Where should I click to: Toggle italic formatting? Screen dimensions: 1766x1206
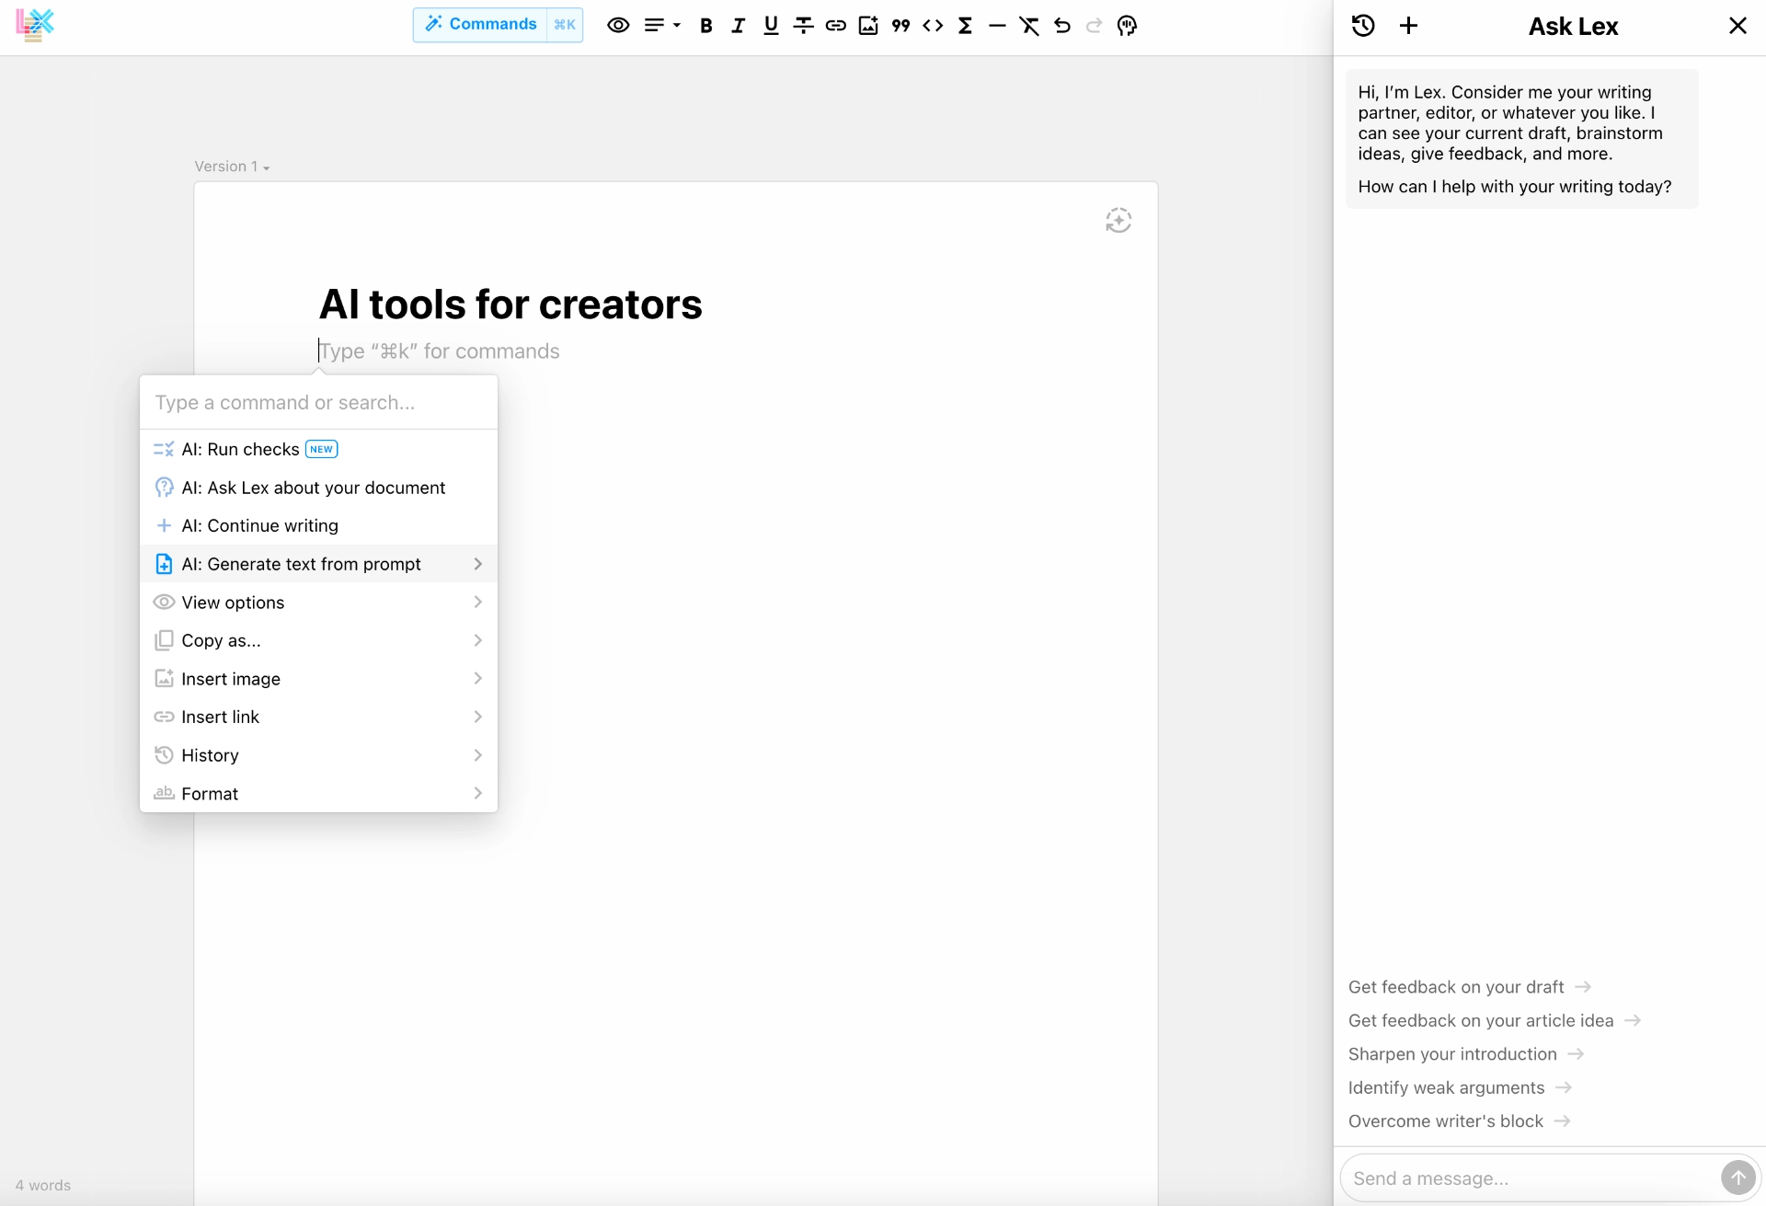pyautogui.click(x=738, y=25)
